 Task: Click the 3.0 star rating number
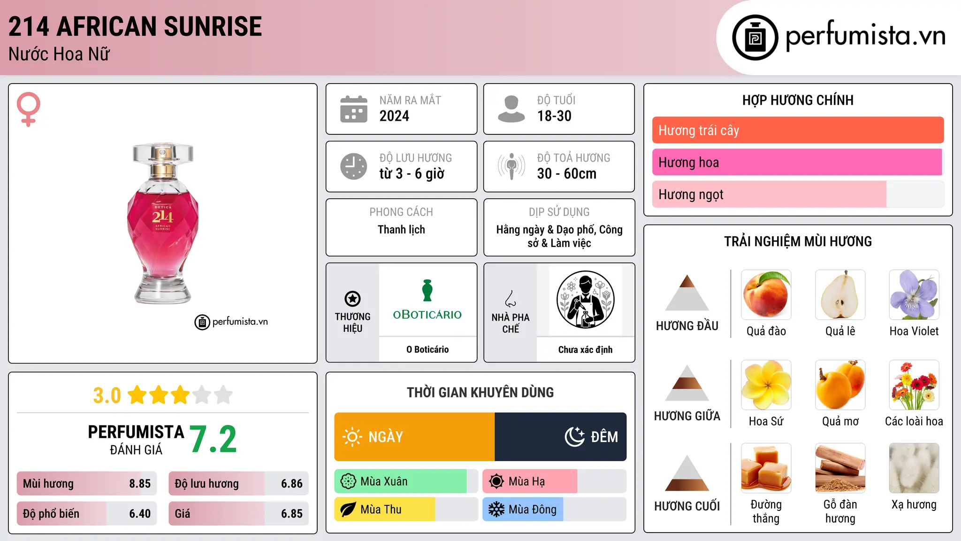click(107, 395)
